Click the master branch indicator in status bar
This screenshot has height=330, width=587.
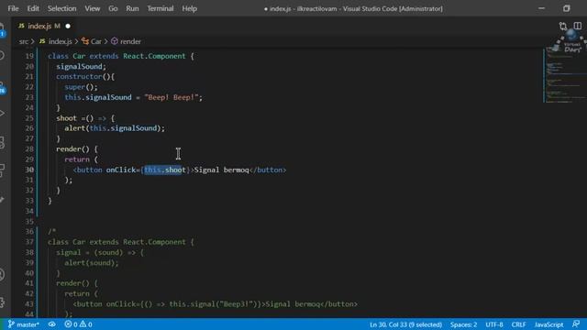(24, 324)
